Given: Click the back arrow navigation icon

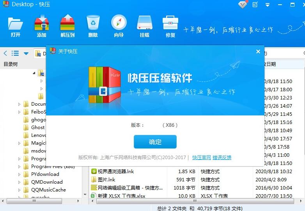Looking at the screenshot, I should 5,53.
